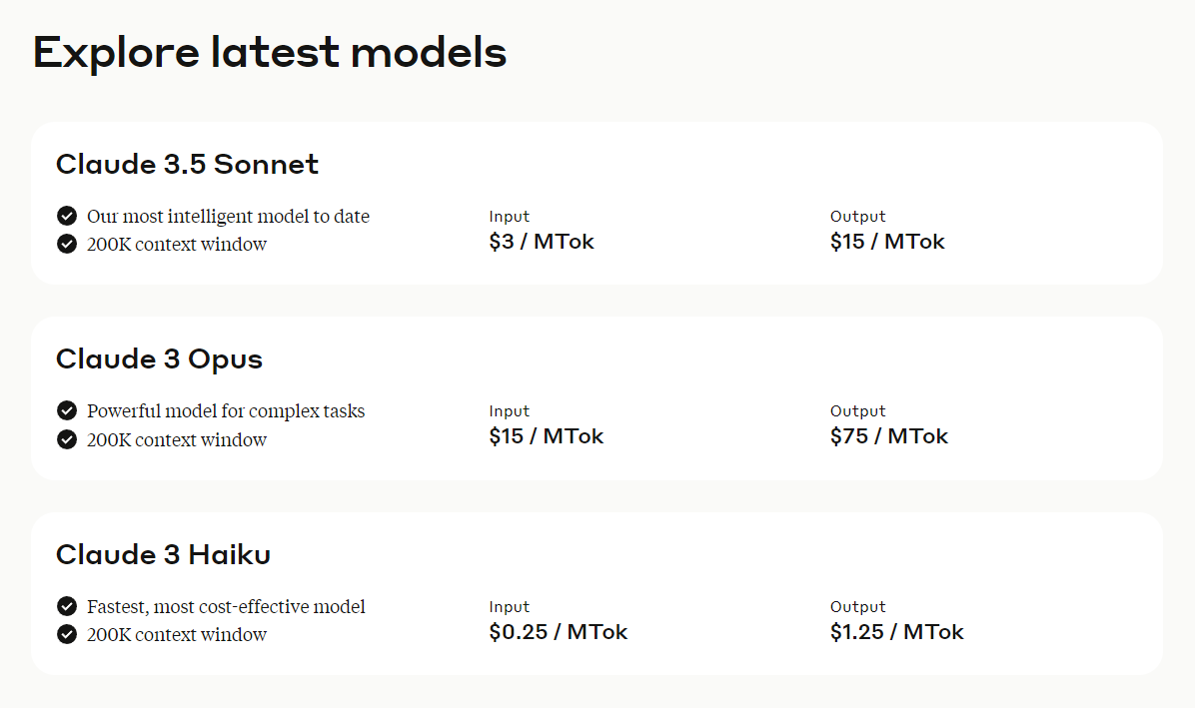Click the 'Explore latest models' heading
The width and height of the screenshot is (1195, 708).
(270, 52)
